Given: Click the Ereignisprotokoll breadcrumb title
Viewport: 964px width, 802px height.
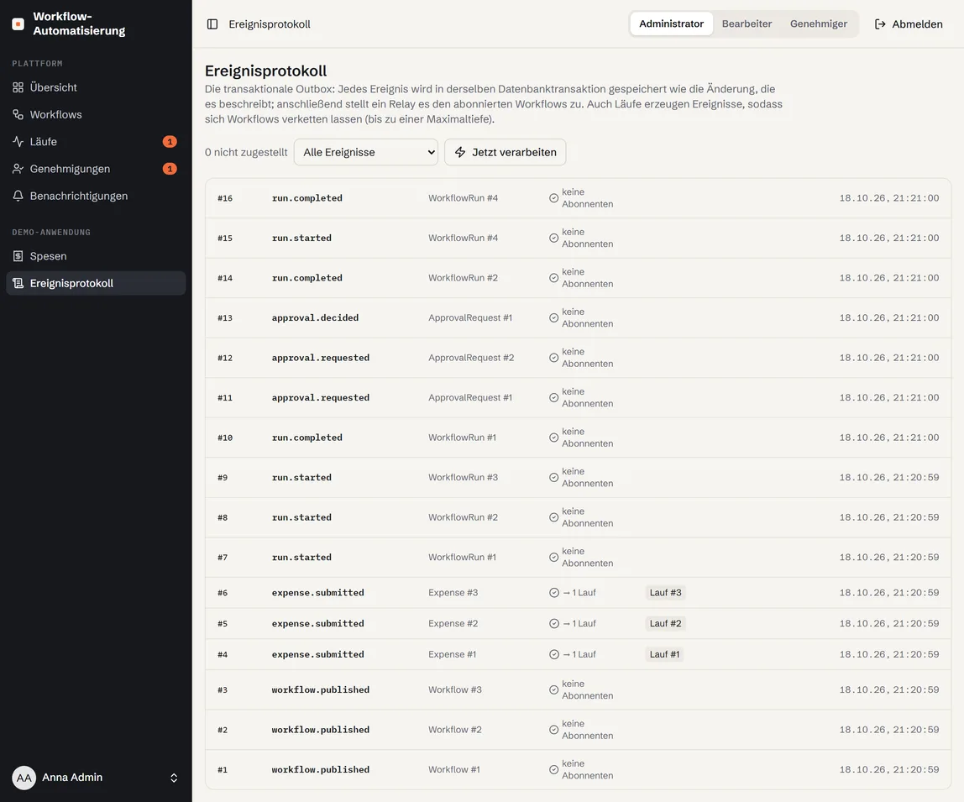Looking at the screenshot, I should tap(270, 24).
